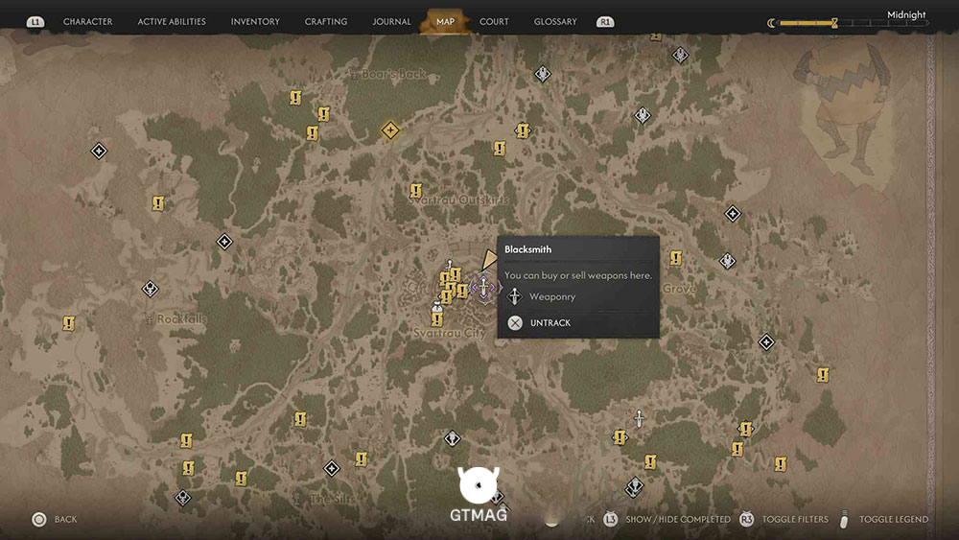Select quest marker directly above Svartrau Outskirts label
The height and width of the screenshot is (540, 959).
(416, 190)
